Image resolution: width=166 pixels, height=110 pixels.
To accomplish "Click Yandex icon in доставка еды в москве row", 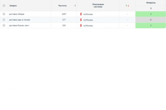I will (x=81, y=20).
